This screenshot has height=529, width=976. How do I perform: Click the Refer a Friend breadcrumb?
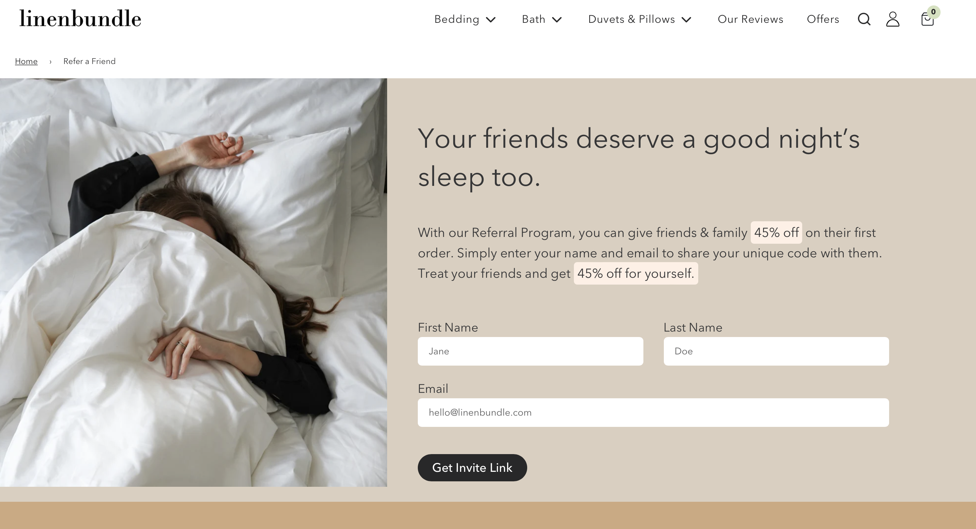pos(89,61)
